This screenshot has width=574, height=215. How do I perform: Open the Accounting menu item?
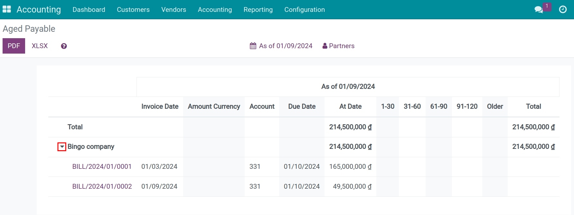[215, 10]
